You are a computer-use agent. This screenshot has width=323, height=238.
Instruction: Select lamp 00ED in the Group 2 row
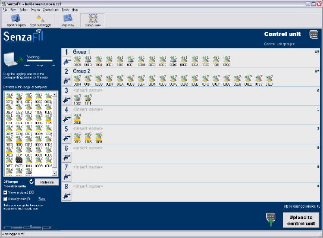[x=269, y=80]
